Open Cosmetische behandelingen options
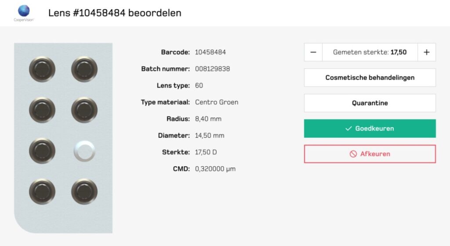 coord(370,78)
